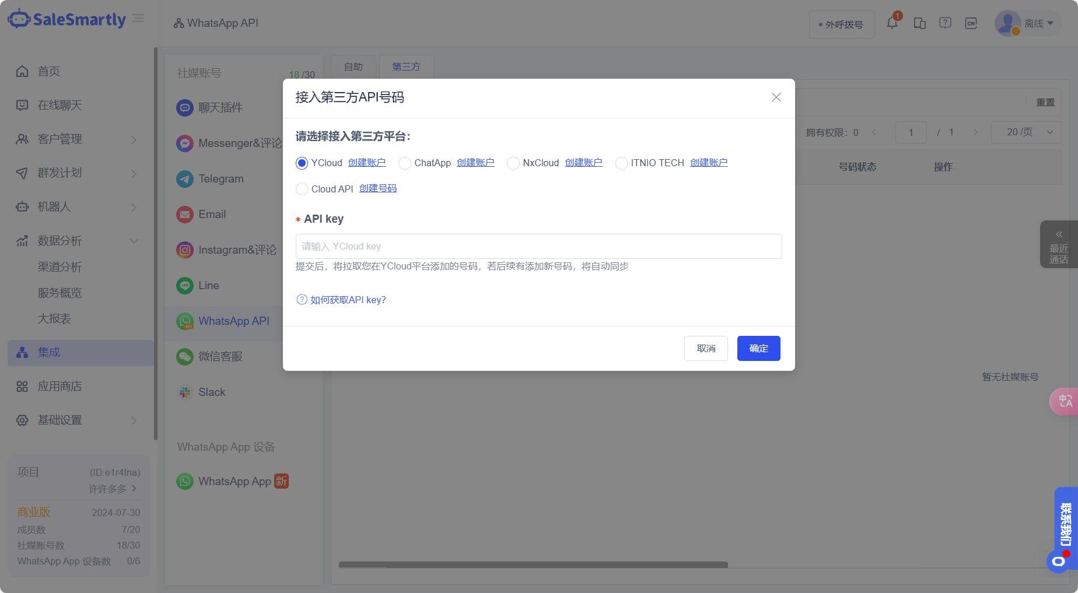The width and height of the screenshot is (1078, 593).
Task: Click the sidebar vertical scrollbar
Action: 156,244
